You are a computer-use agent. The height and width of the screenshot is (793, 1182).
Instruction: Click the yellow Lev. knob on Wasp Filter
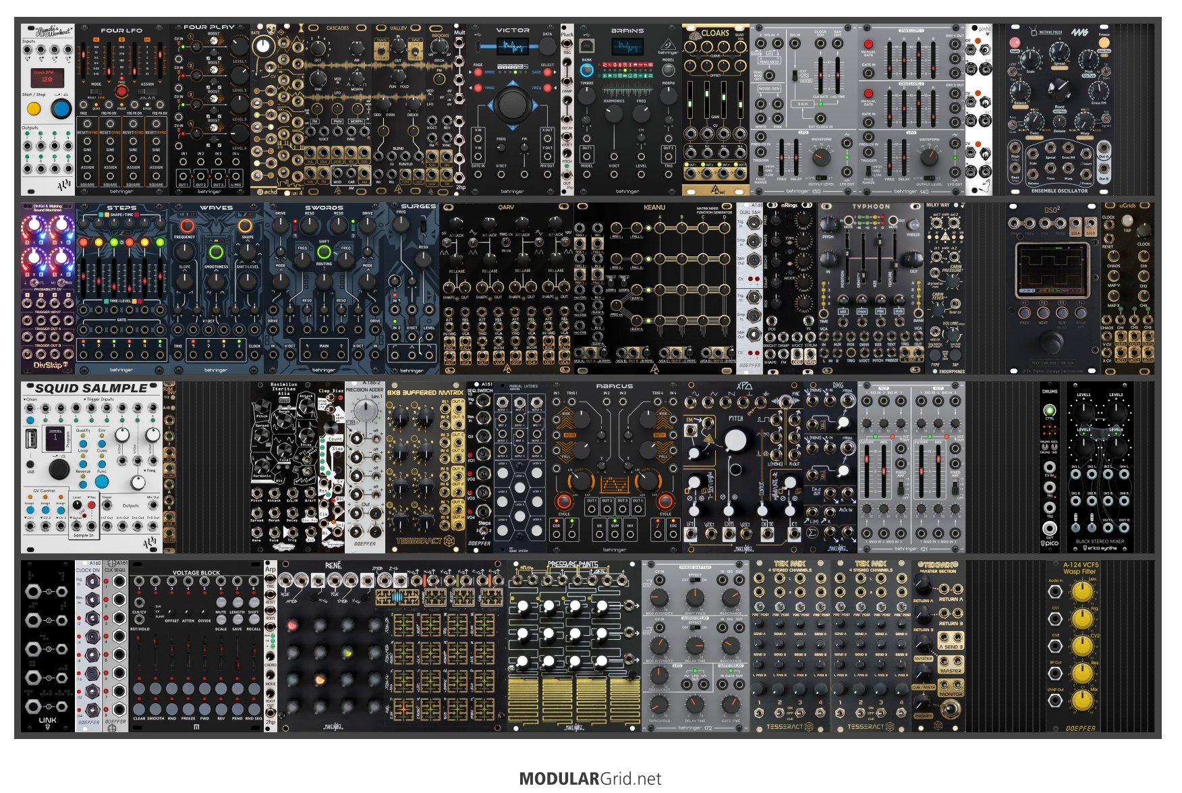coord(1082,592)
